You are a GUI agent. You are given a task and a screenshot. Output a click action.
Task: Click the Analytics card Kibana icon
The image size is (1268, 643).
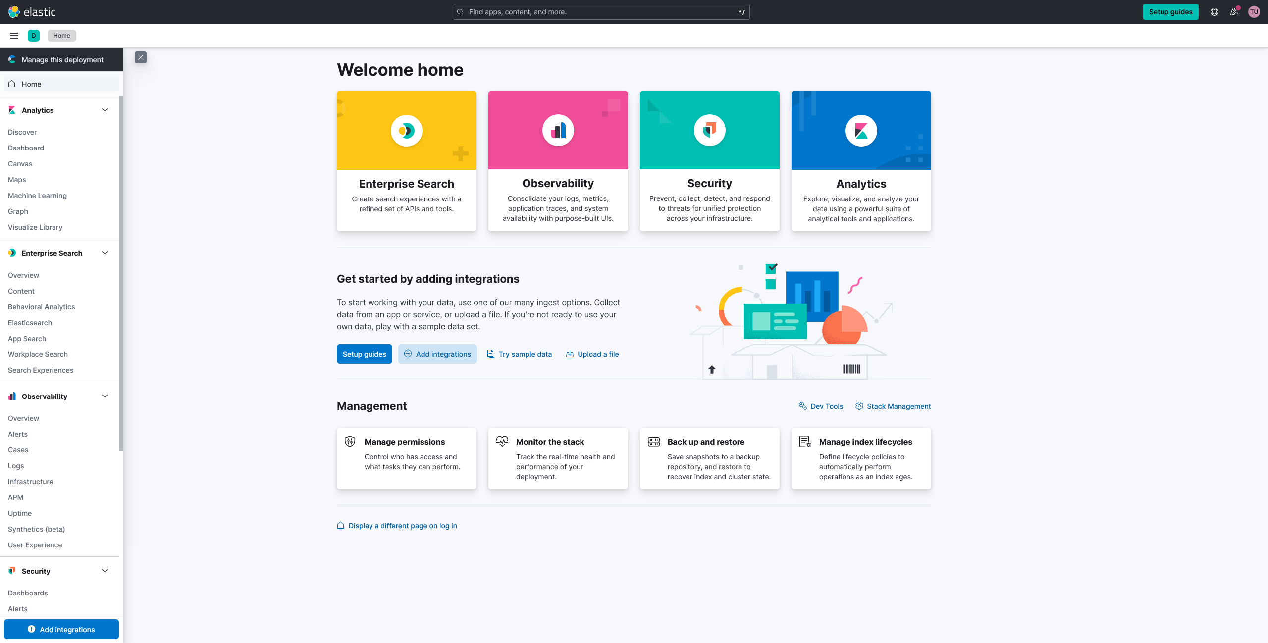861,131
